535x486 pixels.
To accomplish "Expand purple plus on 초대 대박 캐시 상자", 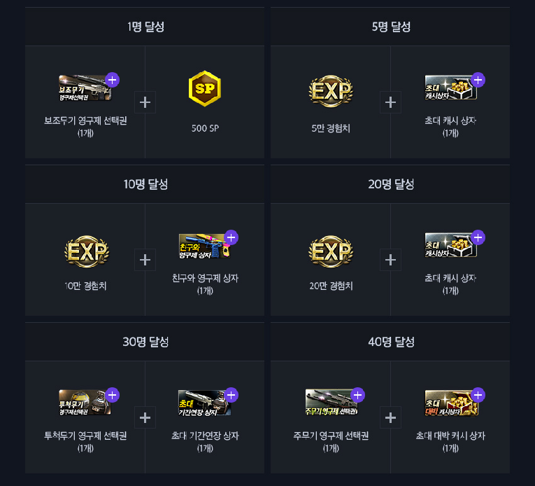I will pyautogui.click(x=478, y=395).
